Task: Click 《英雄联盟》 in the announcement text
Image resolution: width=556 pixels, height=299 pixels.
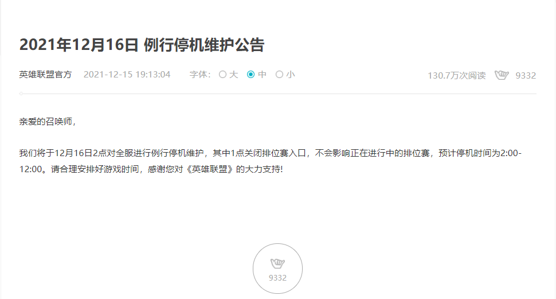Action: [x=209, y=169]
